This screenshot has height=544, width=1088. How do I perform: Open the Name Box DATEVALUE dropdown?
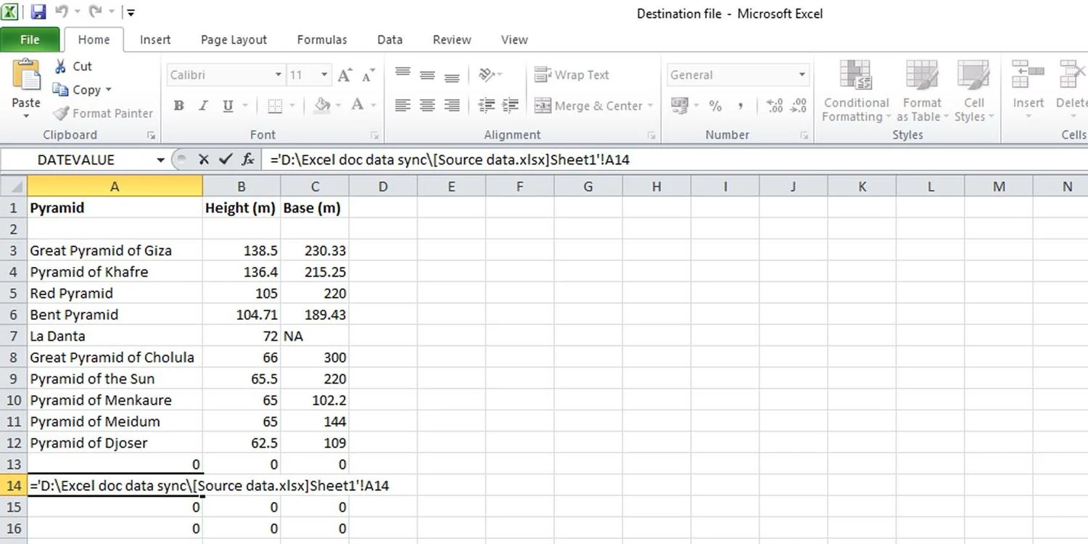160,160
